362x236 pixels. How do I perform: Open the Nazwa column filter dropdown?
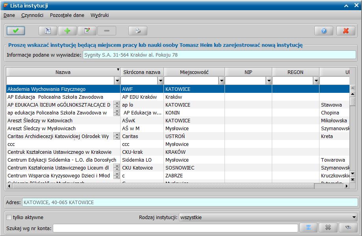tap(117, 81)
